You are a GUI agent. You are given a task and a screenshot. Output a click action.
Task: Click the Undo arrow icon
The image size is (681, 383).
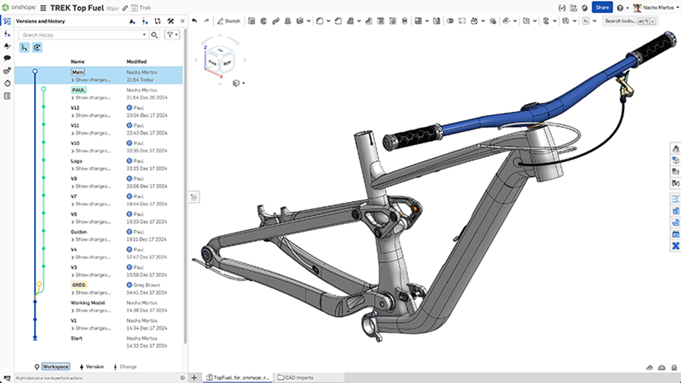coord(194,20)
